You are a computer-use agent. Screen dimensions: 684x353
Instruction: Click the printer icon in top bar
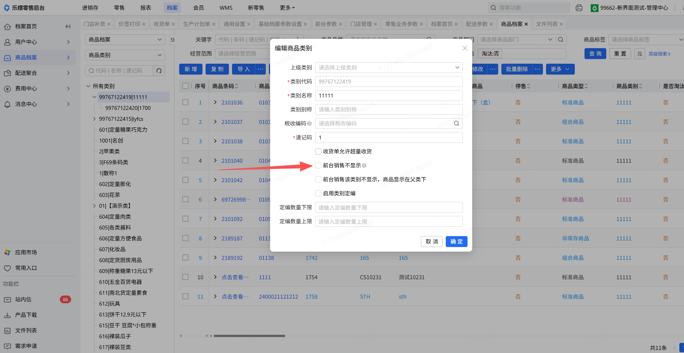point(579,8)
